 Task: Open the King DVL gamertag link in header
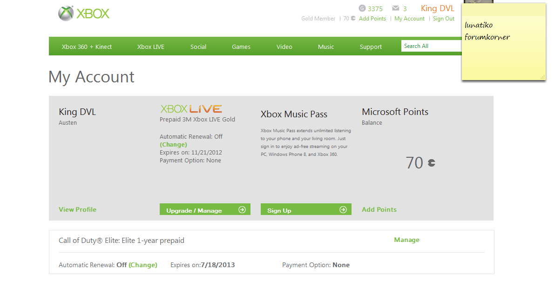click(x=438, y=8)
